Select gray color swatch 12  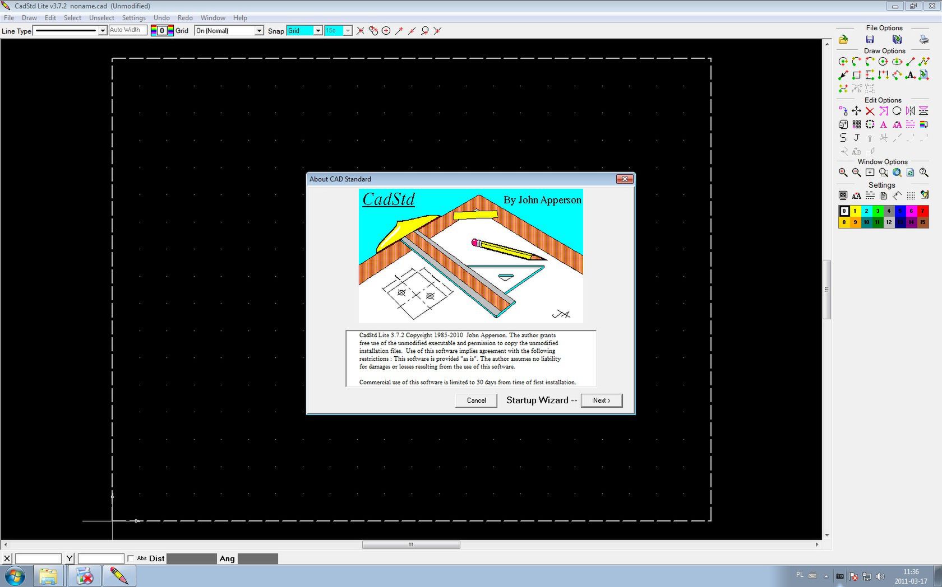(x=889, y=222)
